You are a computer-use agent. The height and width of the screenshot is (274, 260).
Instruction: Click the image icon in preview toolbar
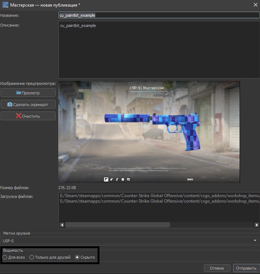pos(128,180)
